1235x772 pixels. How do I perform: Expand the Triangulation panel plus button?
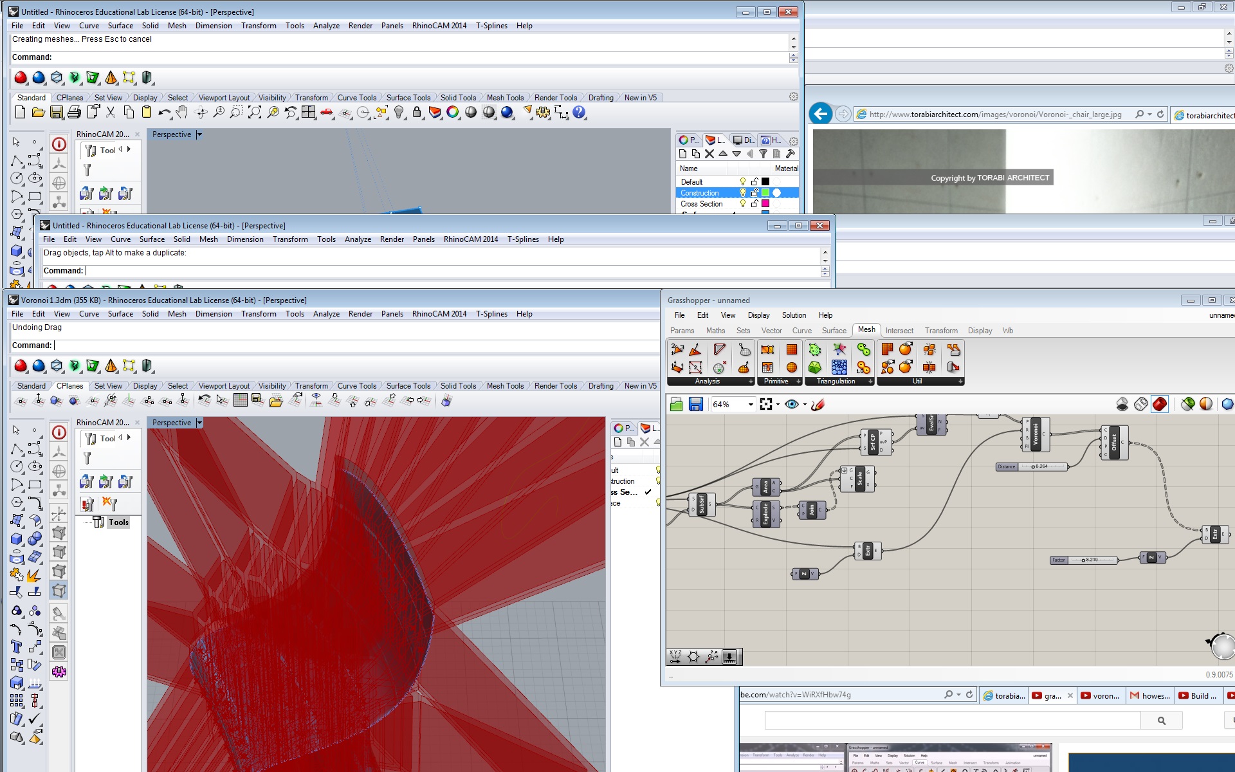click(x=870, y=381)
